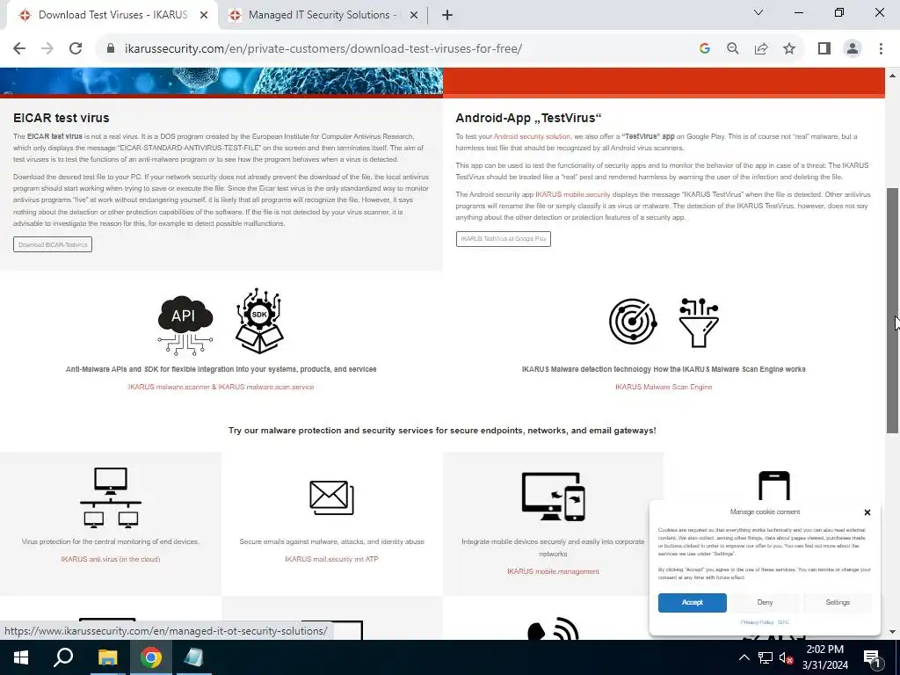The width and height of the screenshot is (900, 675).
Task: Close the Download Test Viruses tab
Action: [x=204, y=16]
